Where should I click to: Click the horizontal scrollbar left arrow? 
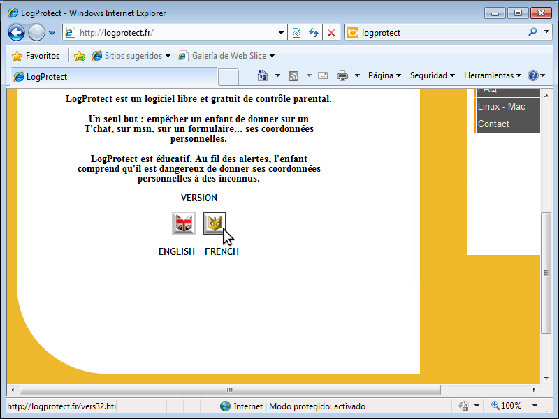click(13, 390)
